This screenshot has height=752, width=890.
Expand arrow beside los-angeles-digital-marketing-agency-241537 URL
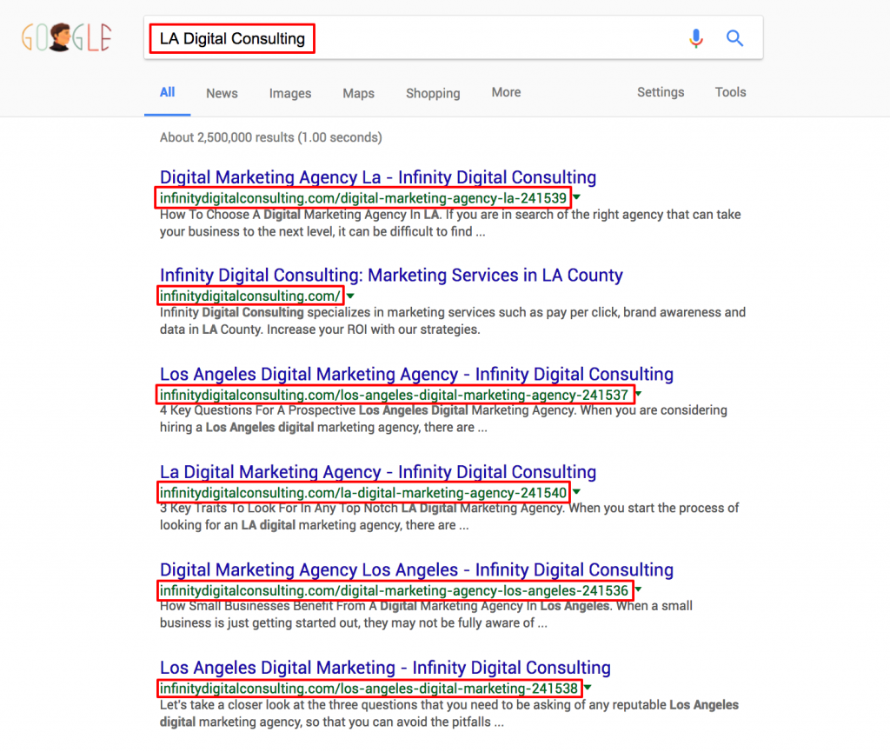pyautogui.click(x=638, y=395)
